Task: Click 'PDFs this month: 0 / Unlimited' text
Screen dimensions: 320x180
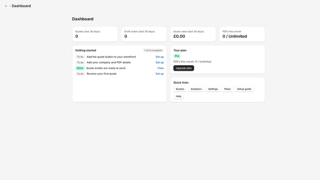Action: pos(192,62)
